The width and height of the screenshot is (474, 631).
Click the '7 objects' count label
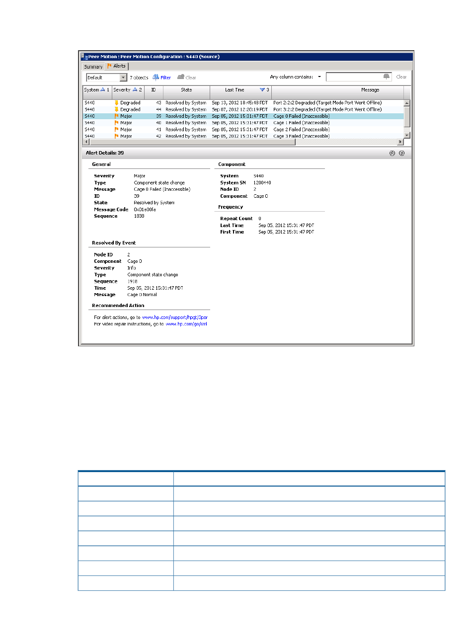tap(139, 78)
